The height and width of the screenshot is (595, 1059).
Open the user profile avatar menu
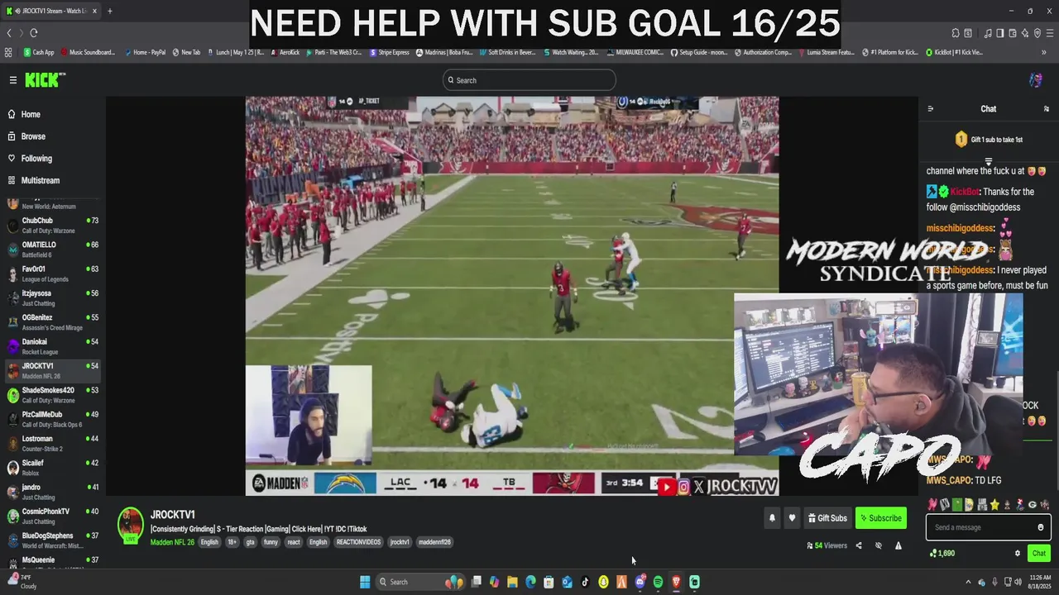[1035, 80]
